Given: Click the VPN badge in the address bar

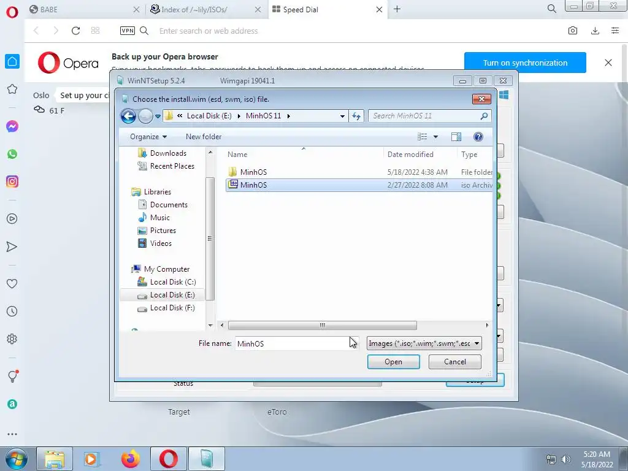Looking at the screenshot, I should coord(128,31).
